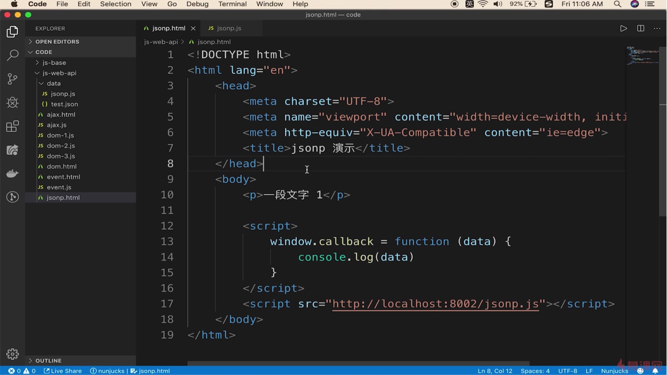Open the editor More Actions menu
The image size is (667, 375).
click(x=657, y=28)
